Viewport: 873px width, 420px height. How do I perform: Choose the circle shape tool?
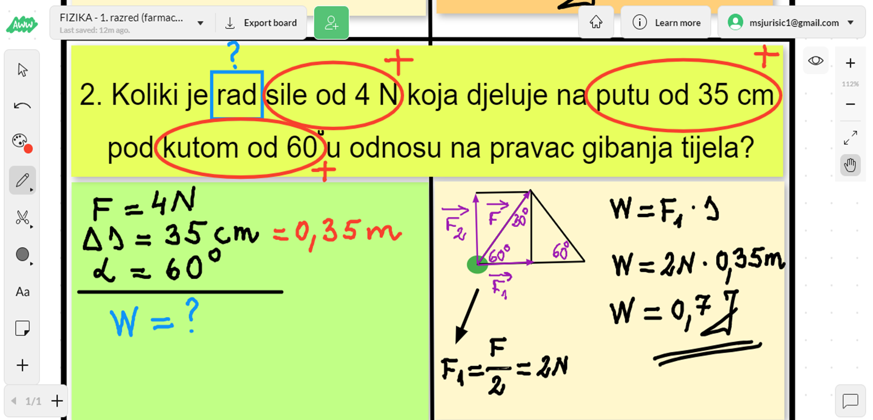click(x=22, y=255)
